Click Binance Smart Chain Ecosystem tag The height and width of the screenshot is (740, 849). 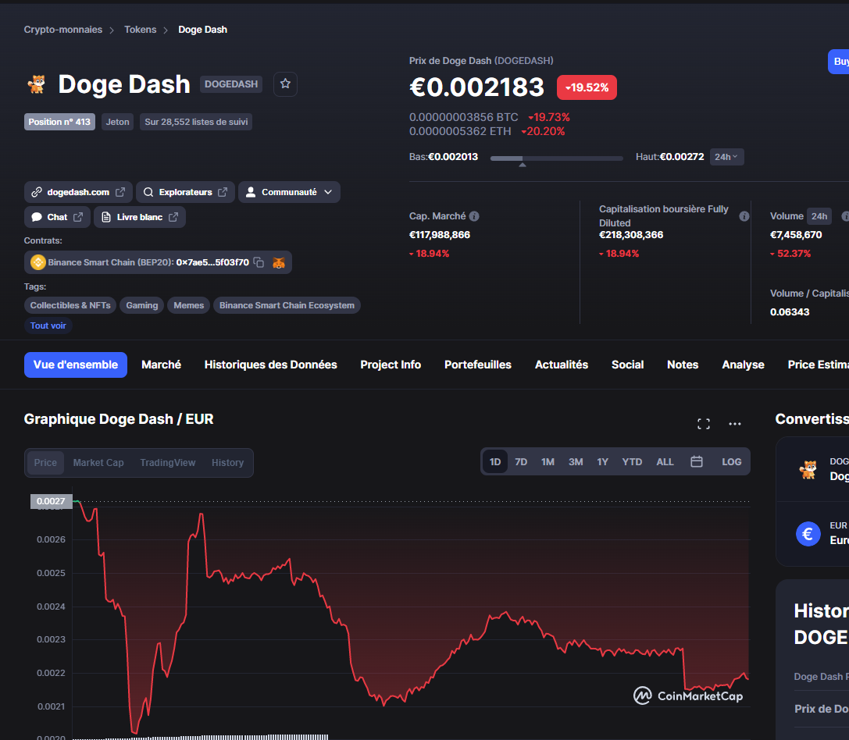[x=287, y=305]
